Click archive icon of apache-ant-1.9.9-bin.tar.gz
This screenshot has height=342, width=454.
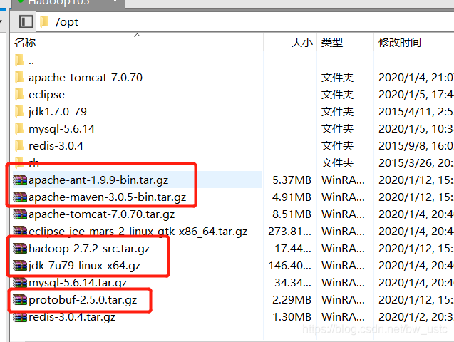20,180
